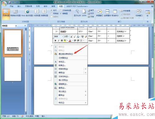Switch to Page Layout view (页面视图)
155x119 pixels.
[6, 14]
